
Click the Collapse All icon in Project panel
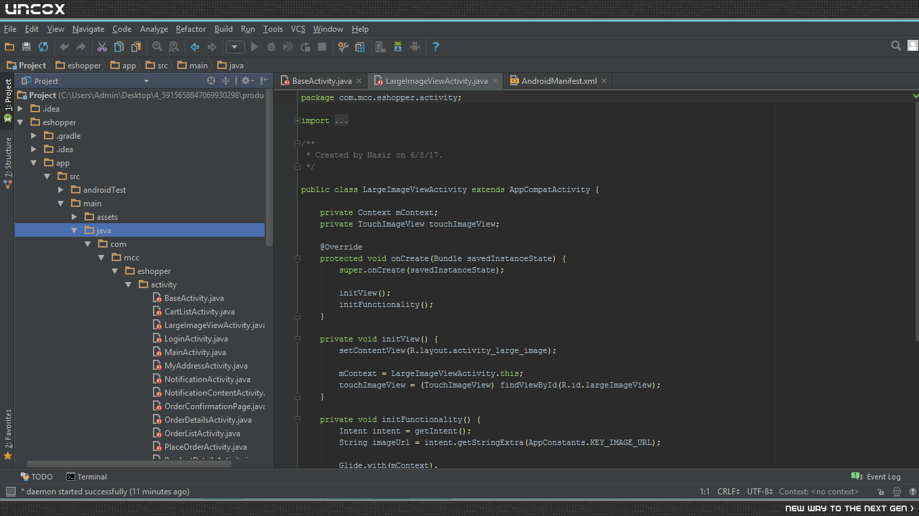226,80
